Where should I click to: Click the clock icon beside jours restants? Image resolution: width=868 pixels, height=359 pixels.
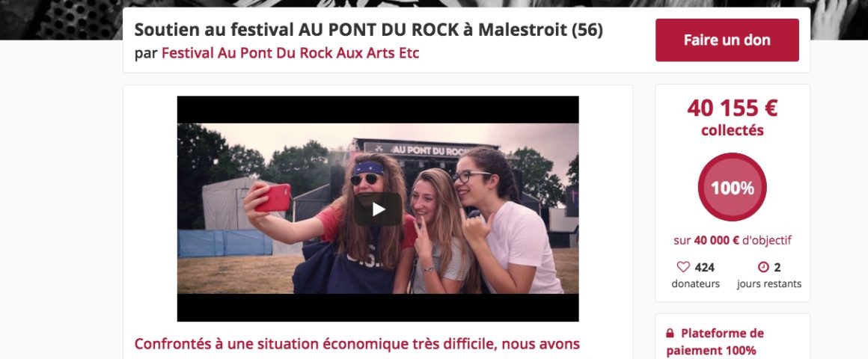coord(763,267)
